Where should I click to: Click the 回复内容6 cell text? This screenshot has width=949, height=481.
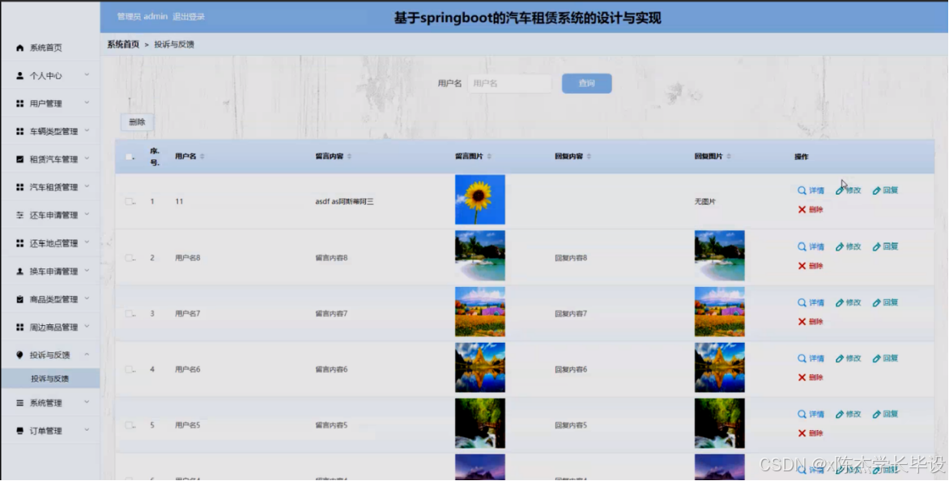point(571,369)
